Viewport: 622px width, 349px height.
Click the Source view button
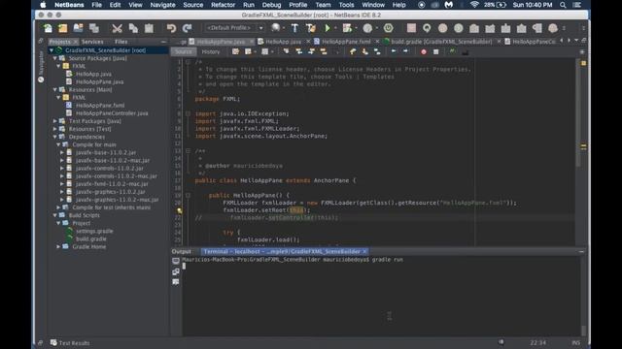(184, 51)
